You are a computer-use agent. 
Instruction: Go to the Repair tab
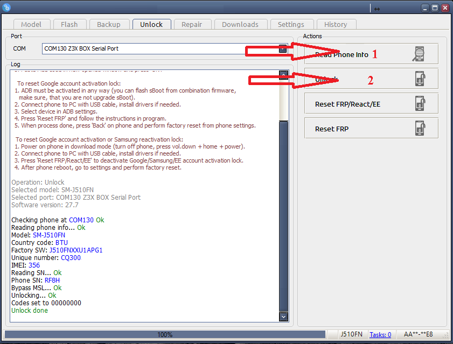192,25
